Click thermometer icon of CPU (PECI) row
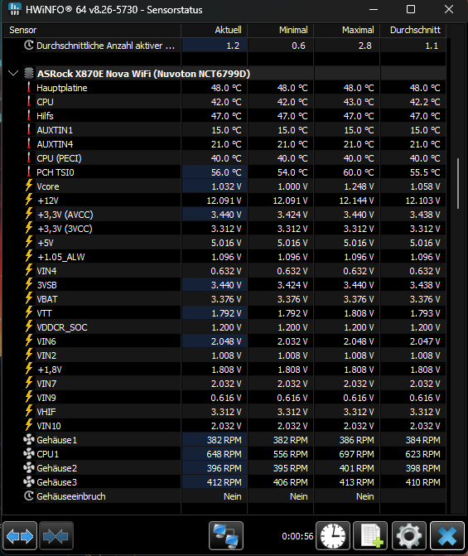 click(x=29, y=157)
